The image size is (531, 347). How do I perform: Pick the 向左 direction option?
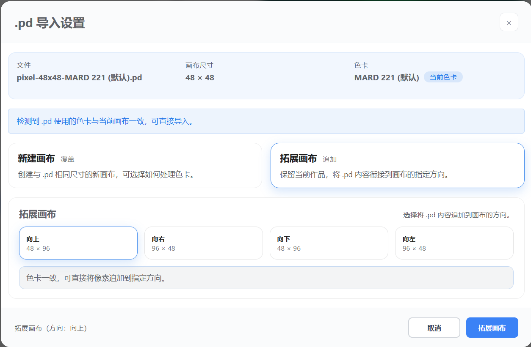pyautogui.click(x=454, y=243)
